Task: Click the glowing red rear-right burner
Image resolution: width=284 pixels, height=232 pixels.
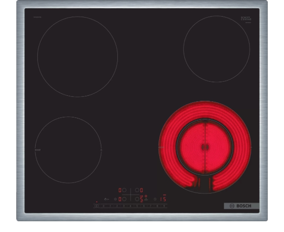Action: (205, 147)
